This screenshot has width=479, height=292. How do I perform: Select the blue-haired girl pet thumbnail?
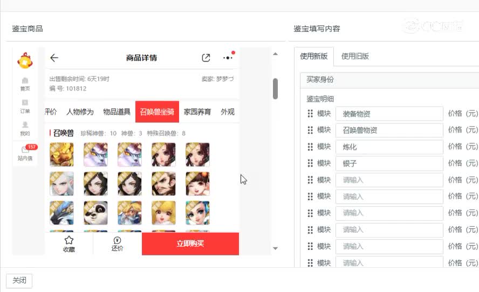(197, 213)
